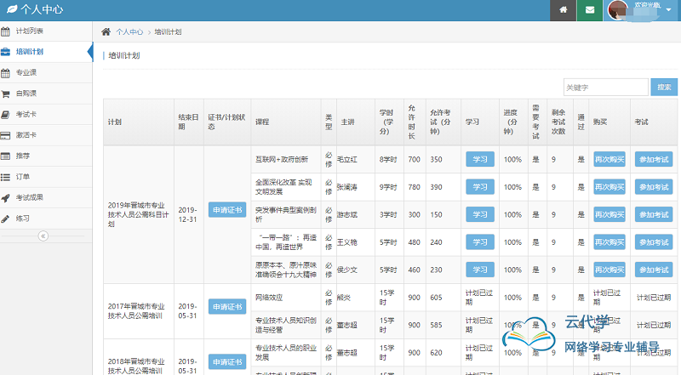
Task: Collapse the left sidebar with arrow toggle
Action: (44, 236)
